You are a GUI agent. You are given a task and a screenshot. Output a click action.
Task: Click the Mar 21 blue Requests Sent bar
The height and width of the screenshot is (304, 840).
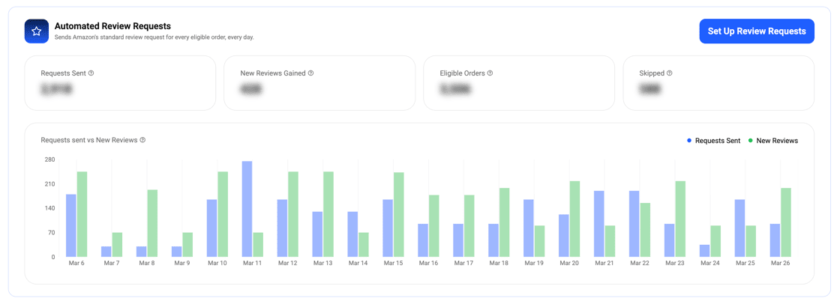[x=599, y=224]
